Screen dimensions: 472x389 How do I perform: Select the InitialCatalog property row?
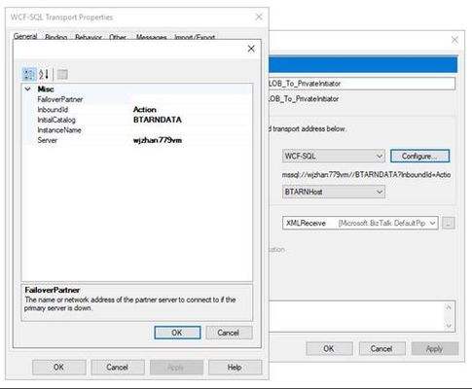pyautogui.click(x=137, y=120)
